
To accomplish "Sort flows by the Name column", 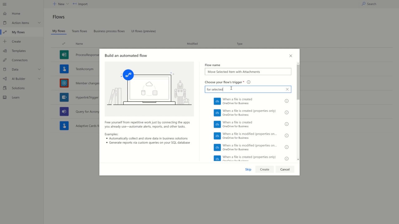I will click(x=79, y=44).
